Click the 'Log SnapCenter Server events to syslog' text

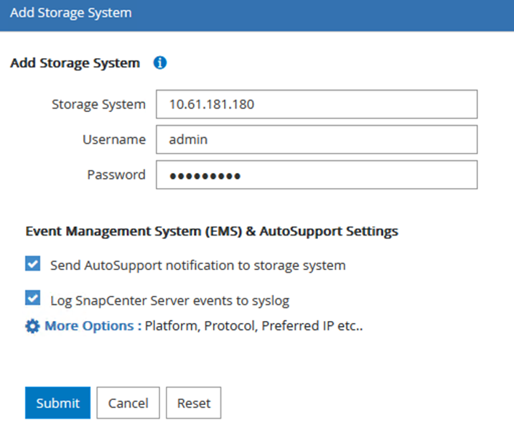click(169, 299)
